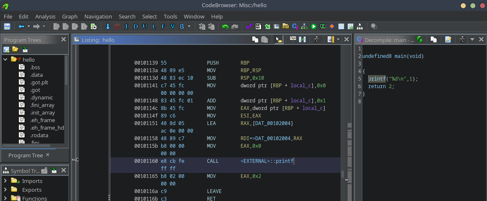487x201 pixels.
Task: Click the purple checkmark toolbar icon
Action: [249, 27]
